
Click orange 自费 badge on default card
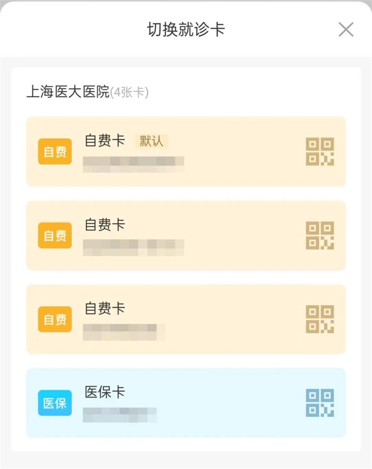coord(55,152)
